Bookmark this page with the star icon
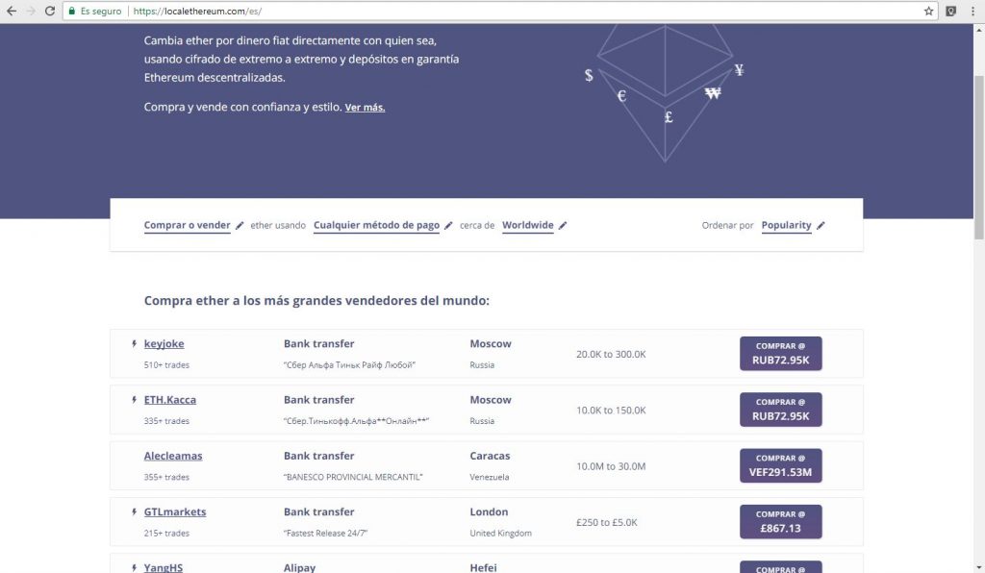Image resolution: width=985 pixels, height=573 pixels. tap(928, 12)
